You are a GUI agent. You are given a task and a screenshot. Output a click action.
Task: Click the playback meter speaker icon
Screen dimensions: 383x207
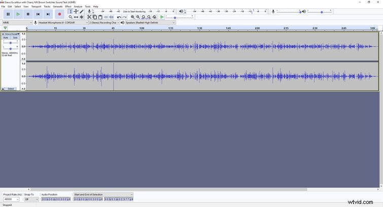[x=181, y=12]
